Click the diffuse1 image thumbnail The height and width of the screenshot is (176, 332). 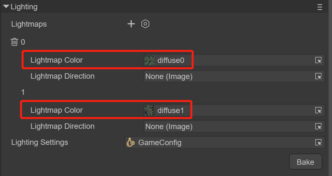pos(149,110)
